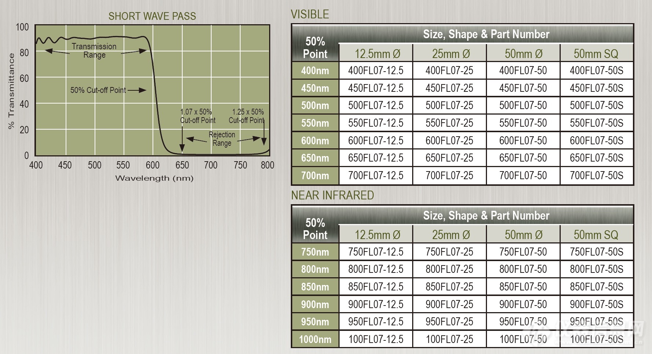Select part number 400FL07-50
The height and width of the screenshot is (354, 652).
tap(523, 71)
